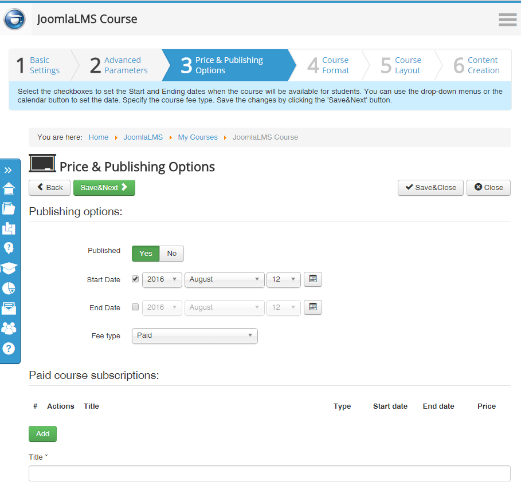Click the green Add subscription button
The width and height of the screenshot is (521, 490).
(x=42, y=434)
